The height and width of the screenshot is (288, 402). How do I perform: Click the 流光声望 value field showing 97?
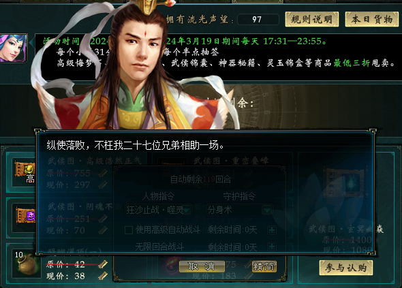click(258, 20)
